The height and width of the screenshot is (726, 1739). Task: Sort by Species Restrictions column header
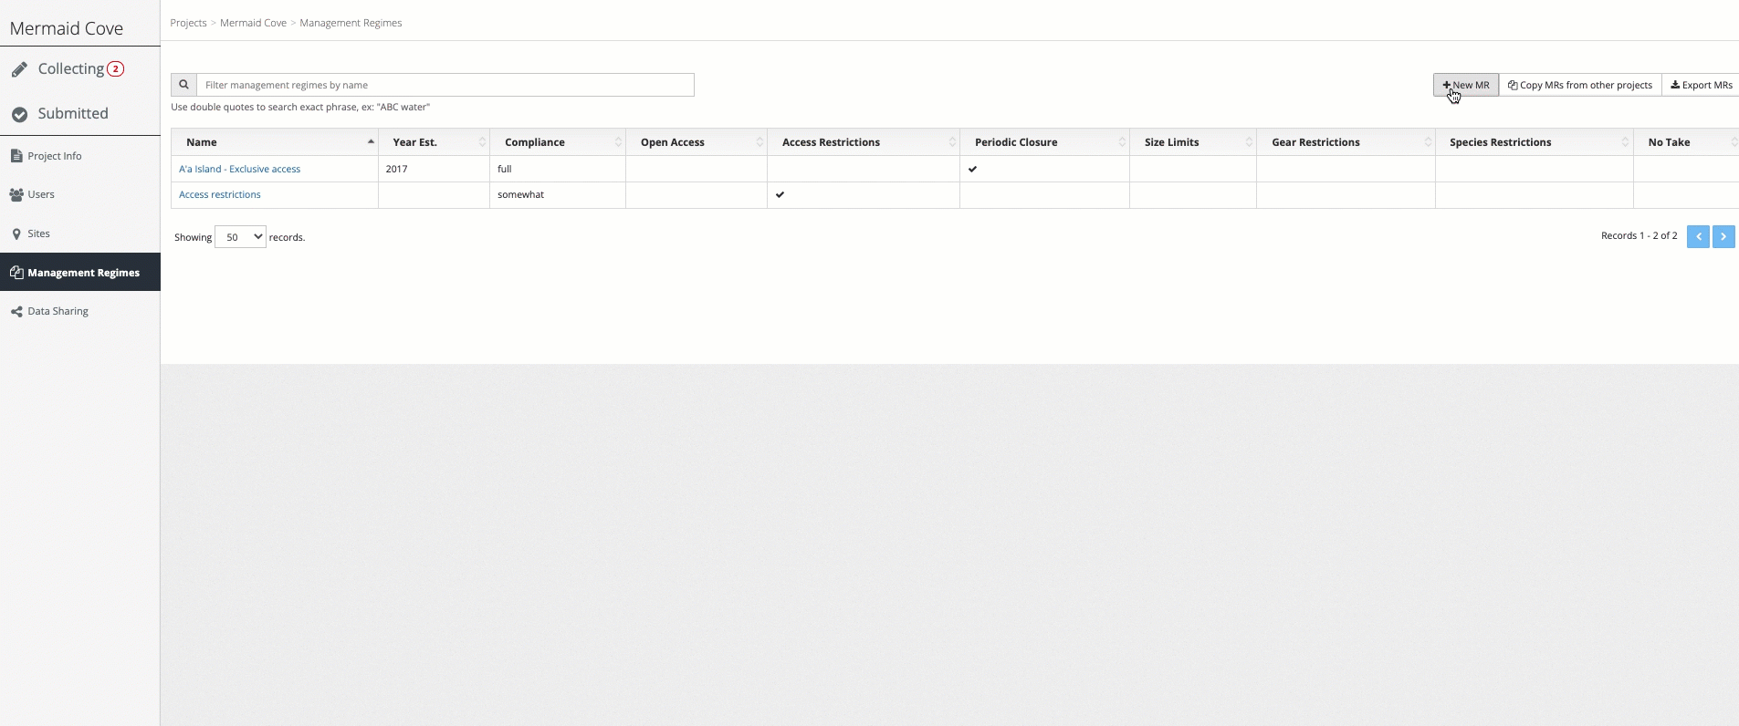pos(1535,142)
